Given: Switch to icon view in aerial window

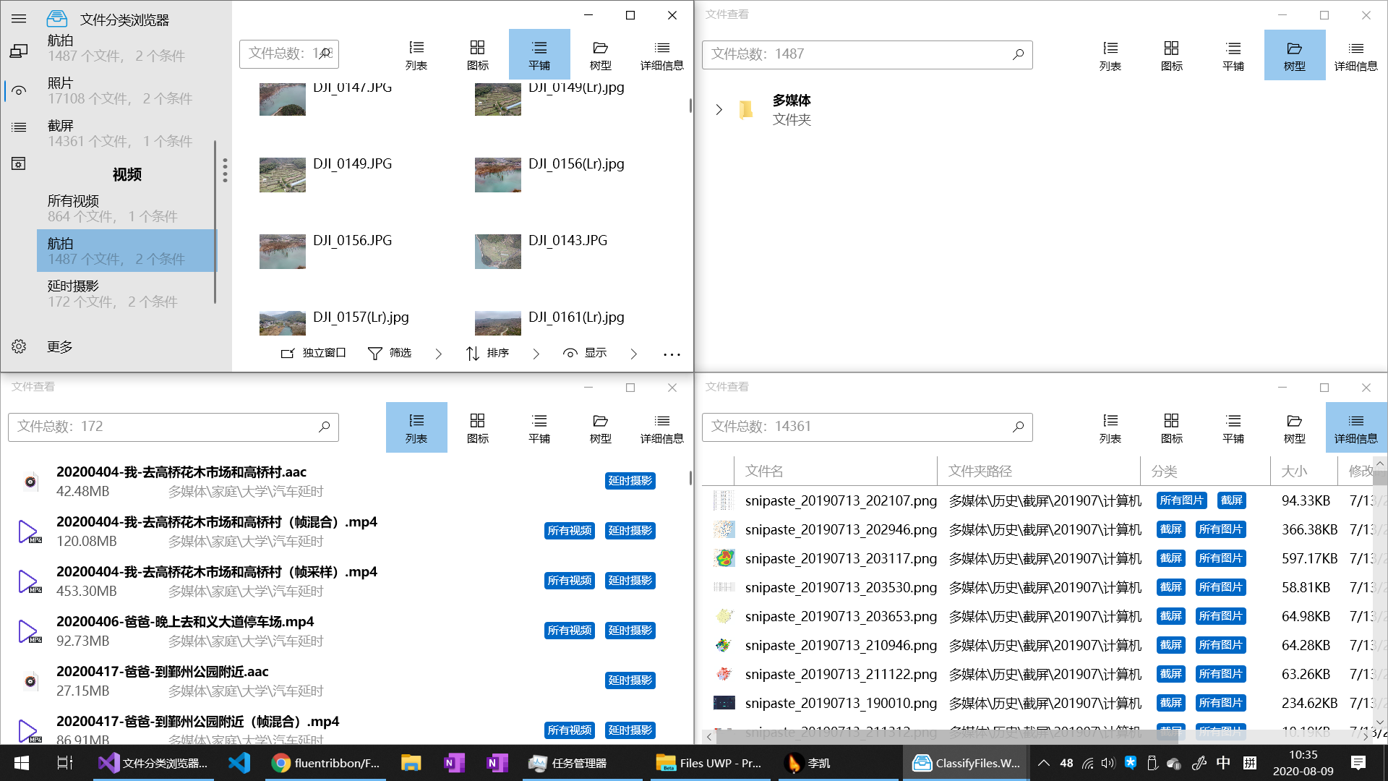Looking at the screenshot, I should pos(477,54).
